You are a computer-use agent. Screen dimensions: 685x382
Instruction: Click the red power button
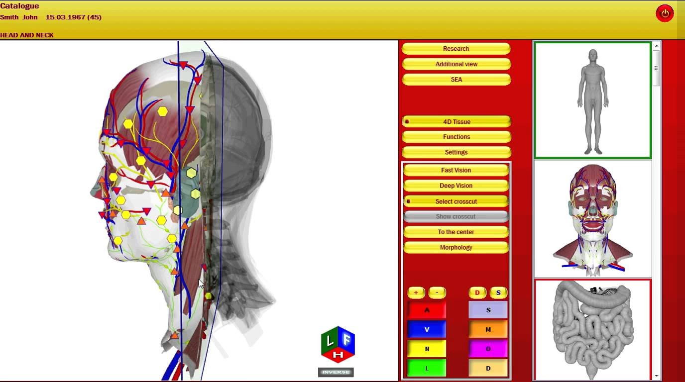pos(665,13)
